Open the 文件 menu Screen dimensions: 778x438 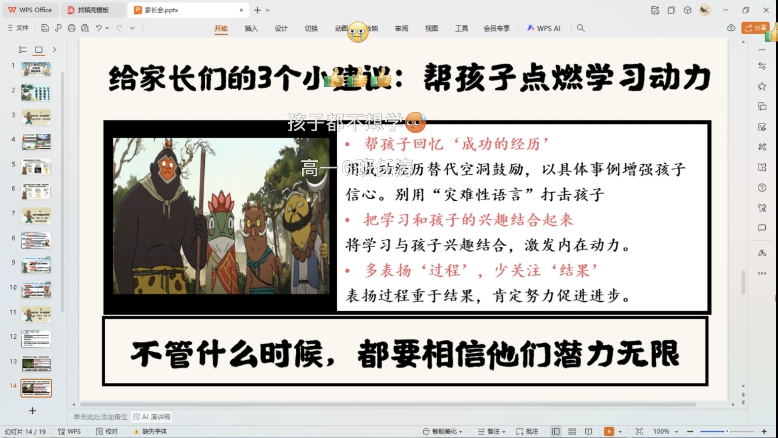point(18,28)
